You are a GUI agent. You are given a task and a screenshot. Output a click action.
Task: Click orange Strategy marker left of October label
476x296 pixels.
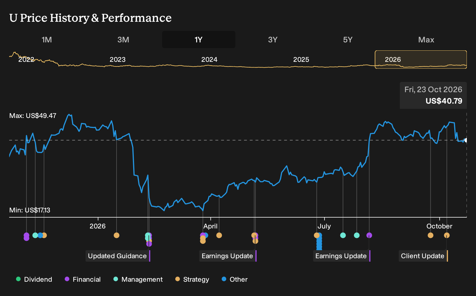tap(430, 235)
